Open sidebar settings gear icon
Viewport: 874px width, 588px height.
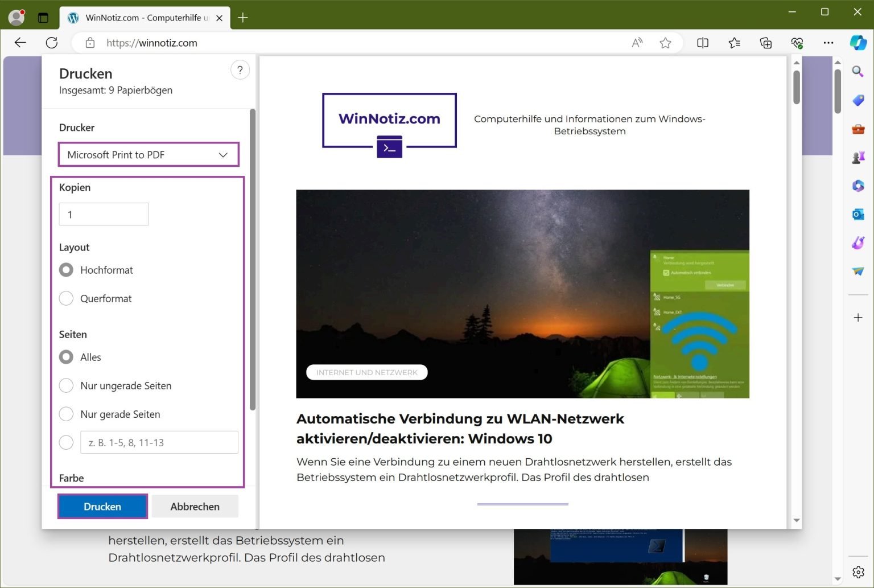pos(858,572)
